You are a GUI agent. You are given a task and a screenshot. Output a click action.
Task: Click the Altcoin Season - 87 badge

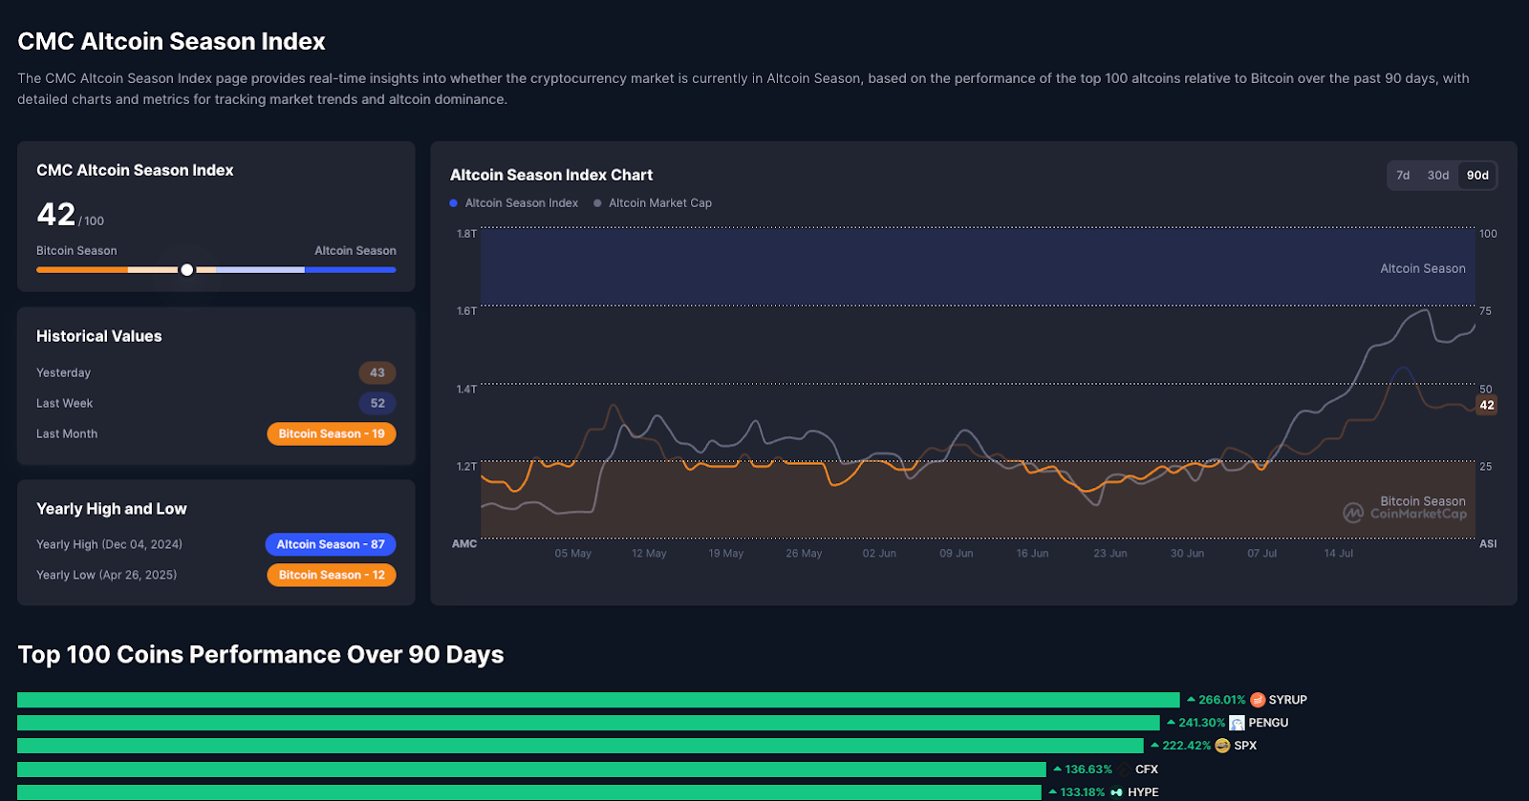pyautogui.click(x=331, y=544)
